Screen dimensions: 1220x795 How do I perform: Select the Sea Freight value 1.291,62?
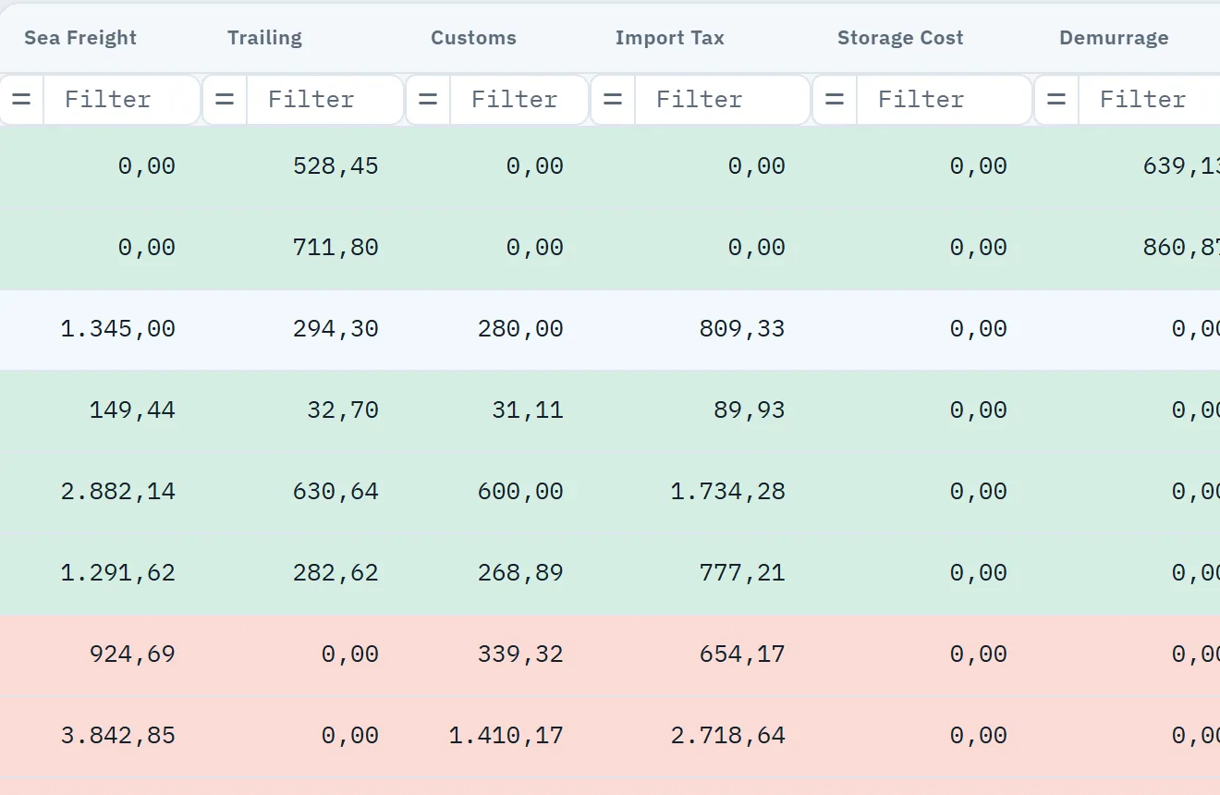tap(118, 573)
